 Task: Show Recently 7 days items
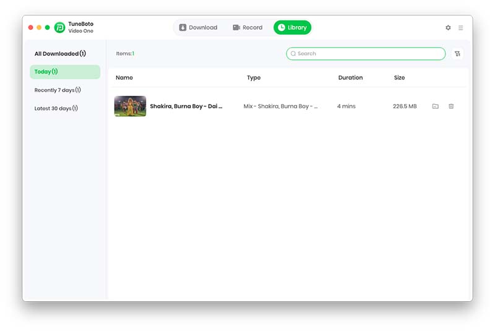point(58,90)
